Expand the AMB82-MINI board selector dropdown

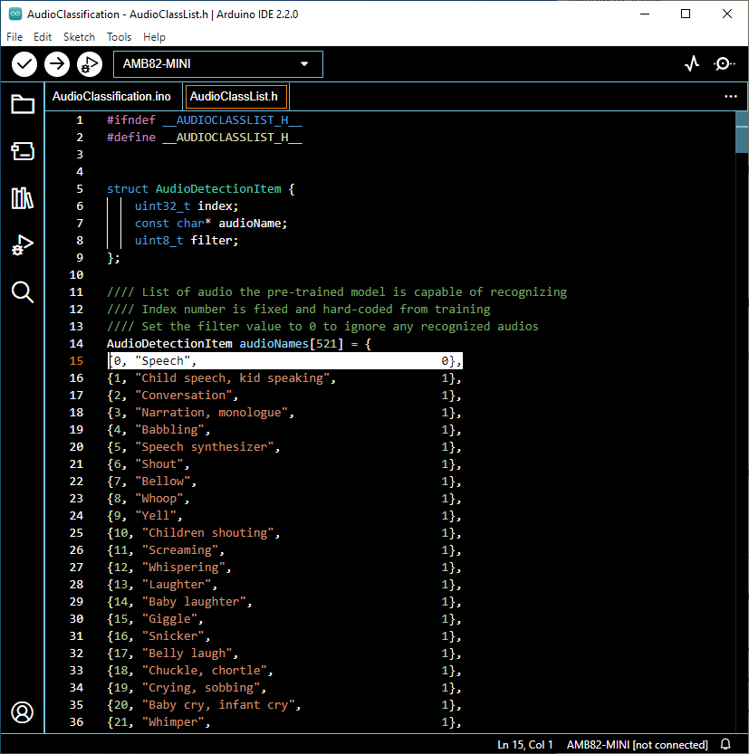point(217,64)
